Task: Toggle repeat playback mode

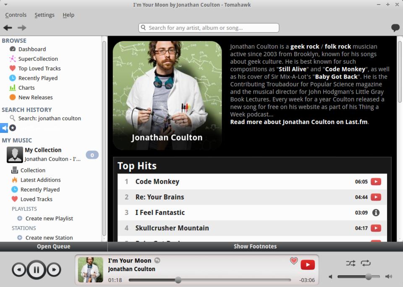Action: click(366, 263)
